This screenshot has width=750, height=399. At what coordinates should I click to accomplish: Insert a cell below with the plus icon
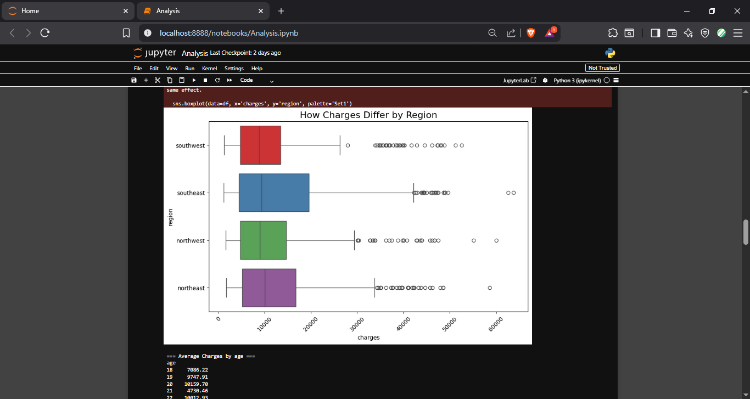click(146, 80)
